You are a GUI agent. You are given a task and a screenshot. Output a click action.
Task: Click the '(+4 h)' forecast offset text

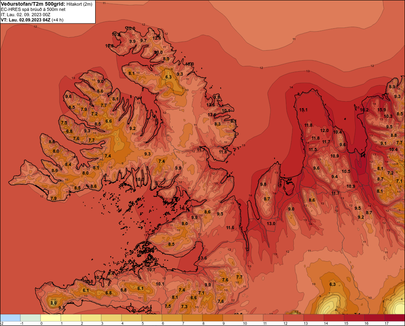(58, 20)
